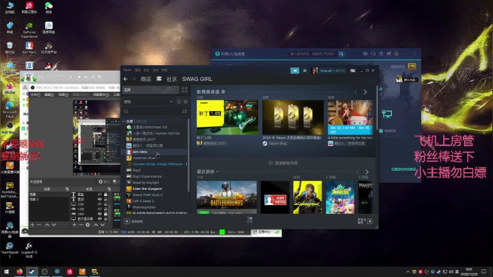Open the Steam 社区 tab
This screenshot has height=277, width=493.
pos(172,79)
